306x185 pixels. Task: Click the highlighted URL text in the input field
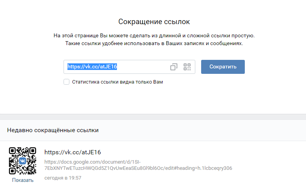coord(92,66)
